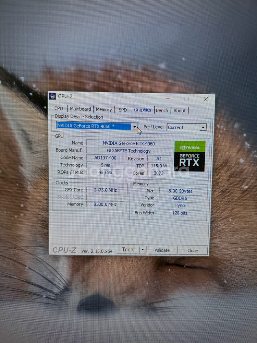This screenshot has width=257, height=343.
Task: Go to the Bench tab
Action: point(162,110)
